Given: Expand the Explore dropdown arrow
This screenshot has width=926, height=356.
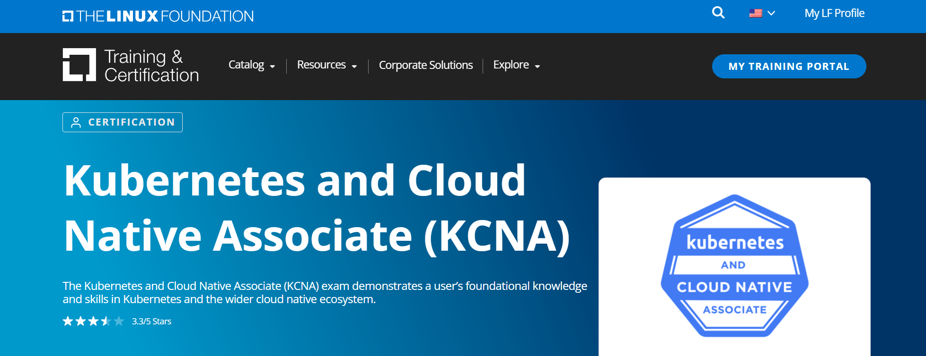Looking at the screenshot, I should point(538,67).
